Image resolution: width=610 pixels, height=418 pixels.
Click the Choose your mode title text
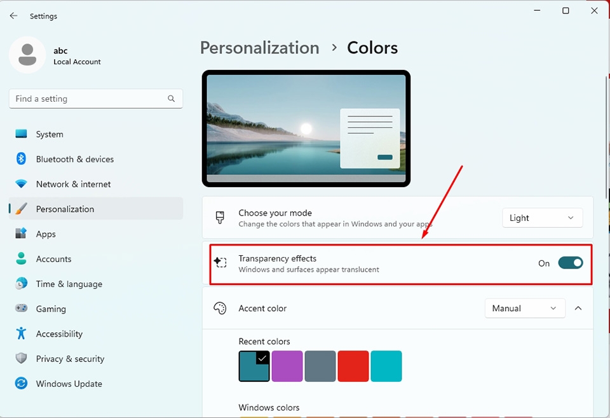pyautogui.click(x=275, y=212)
